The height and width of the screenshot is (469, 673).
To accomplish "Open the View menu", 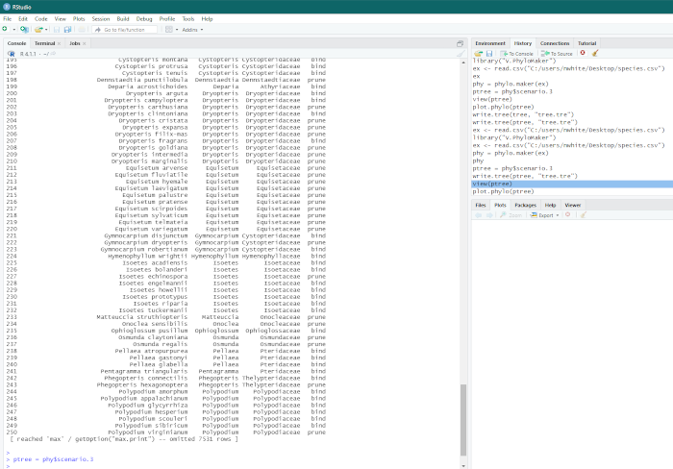I will point(60,19).
